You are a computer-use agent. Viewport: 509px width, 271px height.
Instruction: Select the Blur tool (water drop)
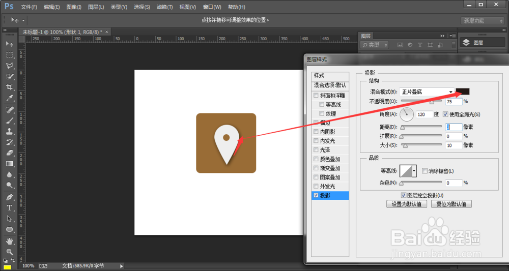pos(9,174)
